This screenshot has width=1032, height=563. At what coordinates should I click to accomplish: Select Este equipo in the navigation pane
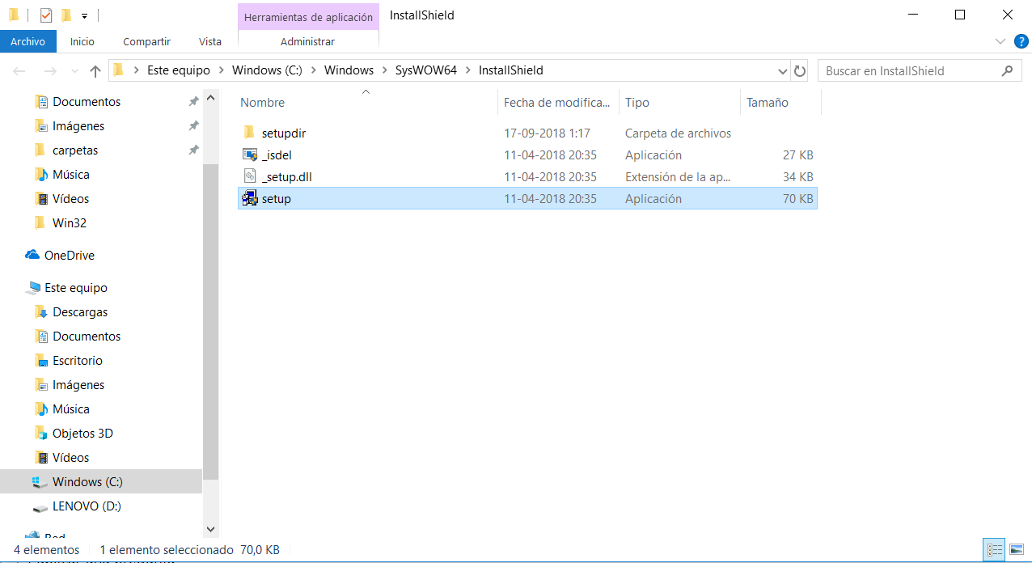(76, 288)
